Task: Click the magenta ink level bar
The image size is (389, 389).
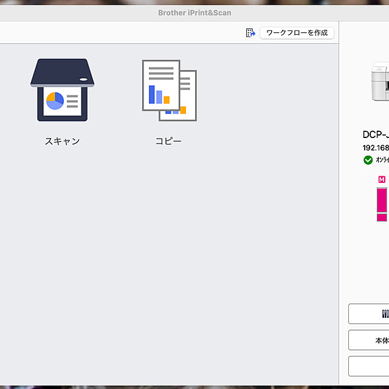Action: coord(382,204)
